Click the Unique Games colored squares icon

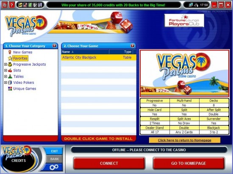[10, 88]
